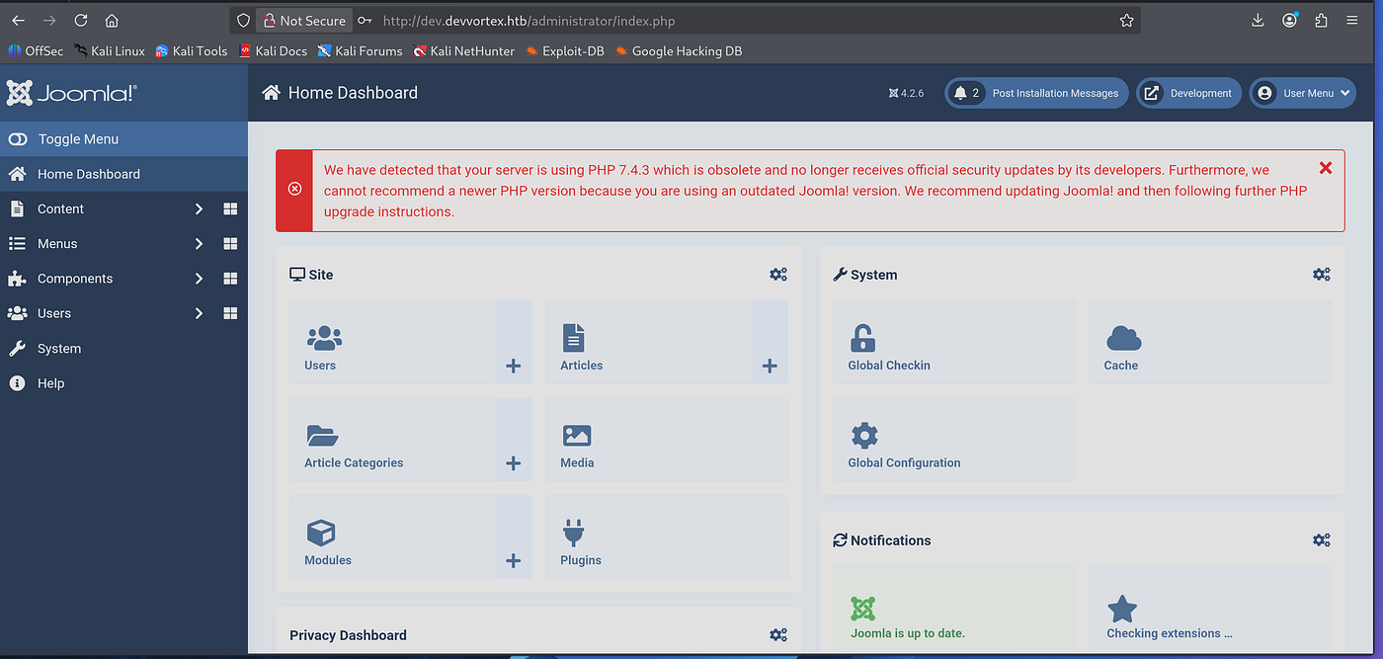This screenshot has width=1383, height=659.
Task: Click the shield tracking protection icon
Action: (243, 20)
